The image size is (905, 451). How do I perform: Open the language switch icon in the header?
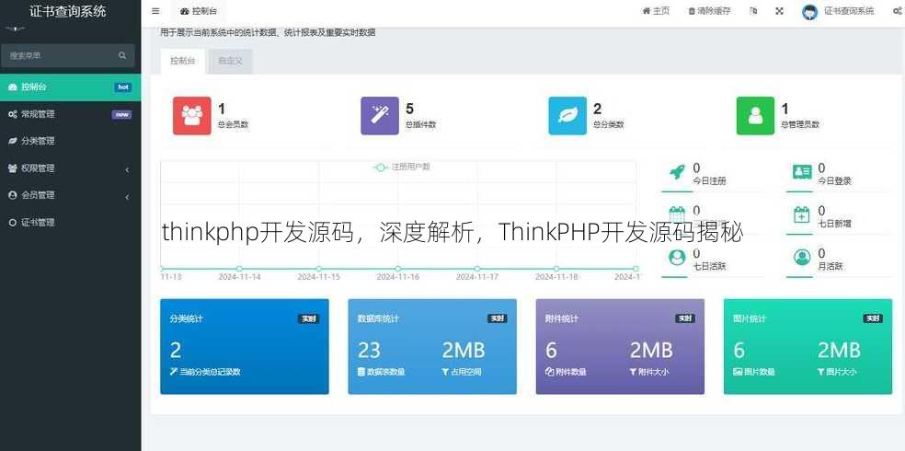click(753, 11)
